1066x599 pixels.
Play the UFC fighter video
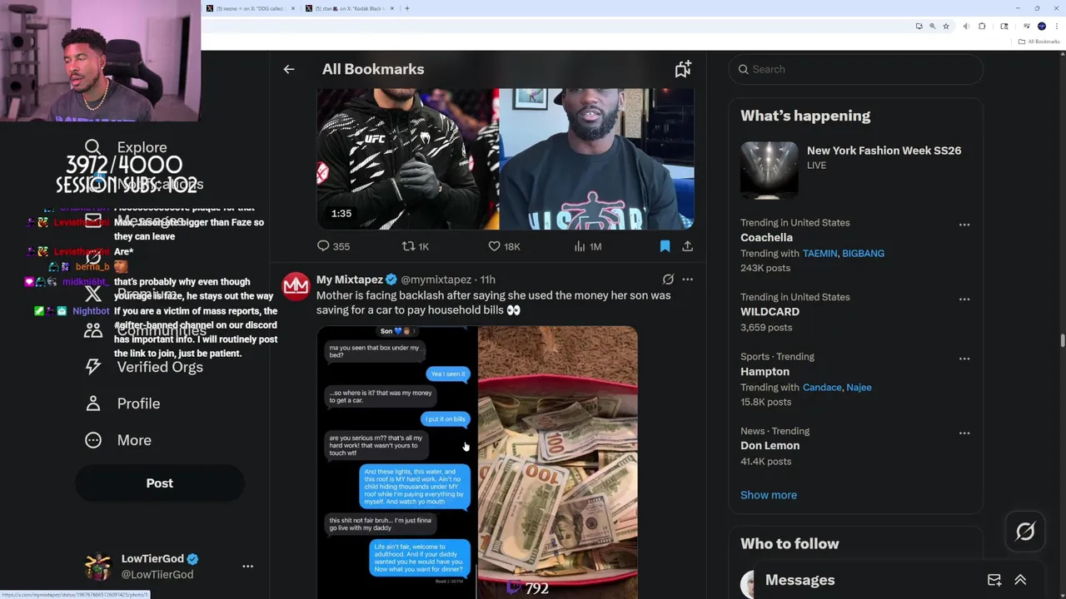coord(505,158)
